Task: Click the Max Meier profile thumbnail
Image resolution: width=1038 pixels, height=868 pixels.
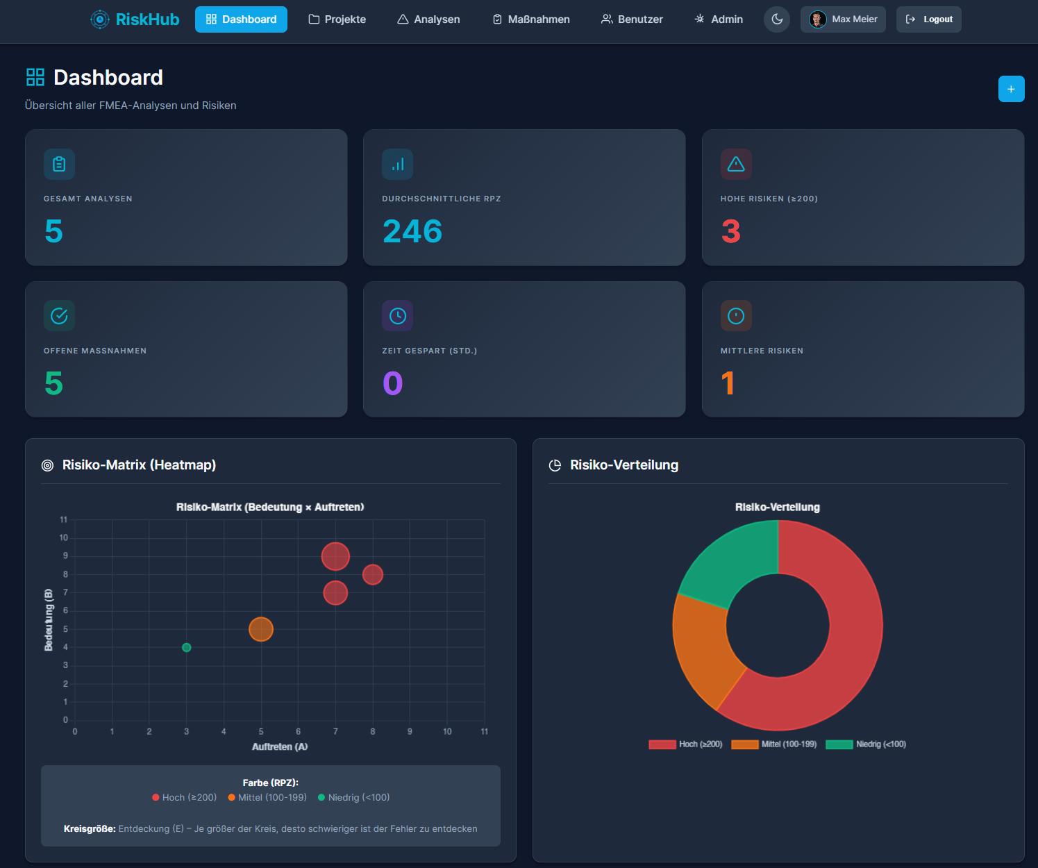Action: [x=819, y=19]
